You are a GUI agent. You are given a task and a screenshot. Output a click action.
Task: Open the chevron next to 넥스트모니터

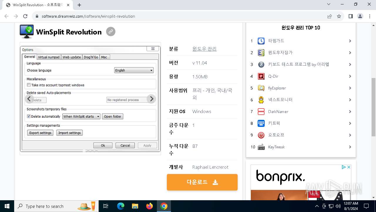[350, 100]
